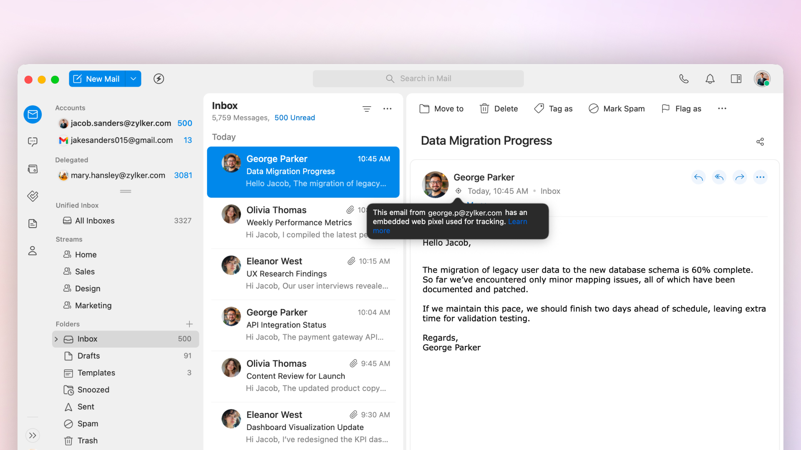This screenshot has width=801, height=450.
Task: Forward the George Parker email
Action: click(740, 177)
